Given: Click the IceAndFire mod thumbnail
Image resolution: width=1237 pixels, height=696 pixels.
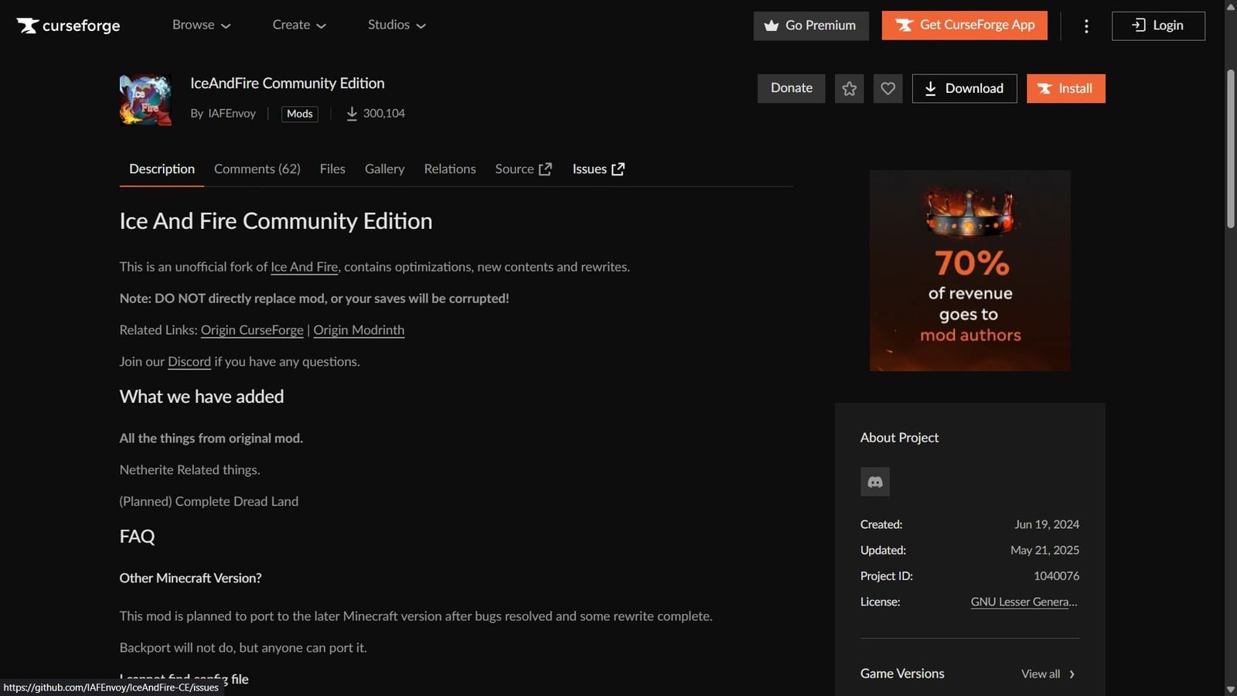Looking at the screenshot, I should (x=145, y=99).
